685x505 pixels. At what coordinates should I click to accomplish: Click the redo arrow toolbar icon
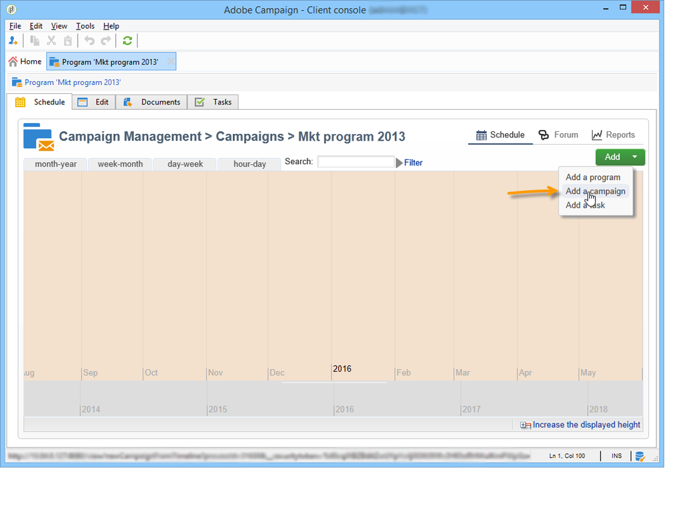tap(106, 41)
